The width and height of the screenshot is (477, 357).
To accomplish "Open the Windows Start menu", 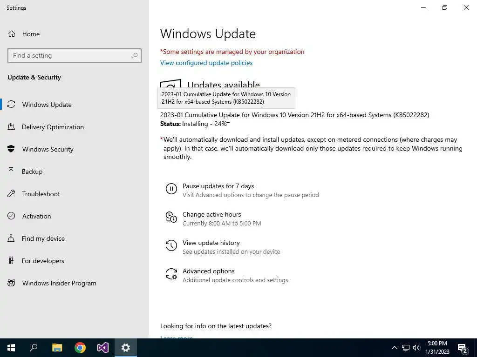I will (11, 348).
